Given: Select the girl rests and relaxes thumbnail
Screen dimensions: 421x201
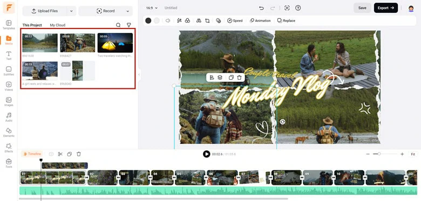Looking at the screenshot, I should tap(40, 71).
